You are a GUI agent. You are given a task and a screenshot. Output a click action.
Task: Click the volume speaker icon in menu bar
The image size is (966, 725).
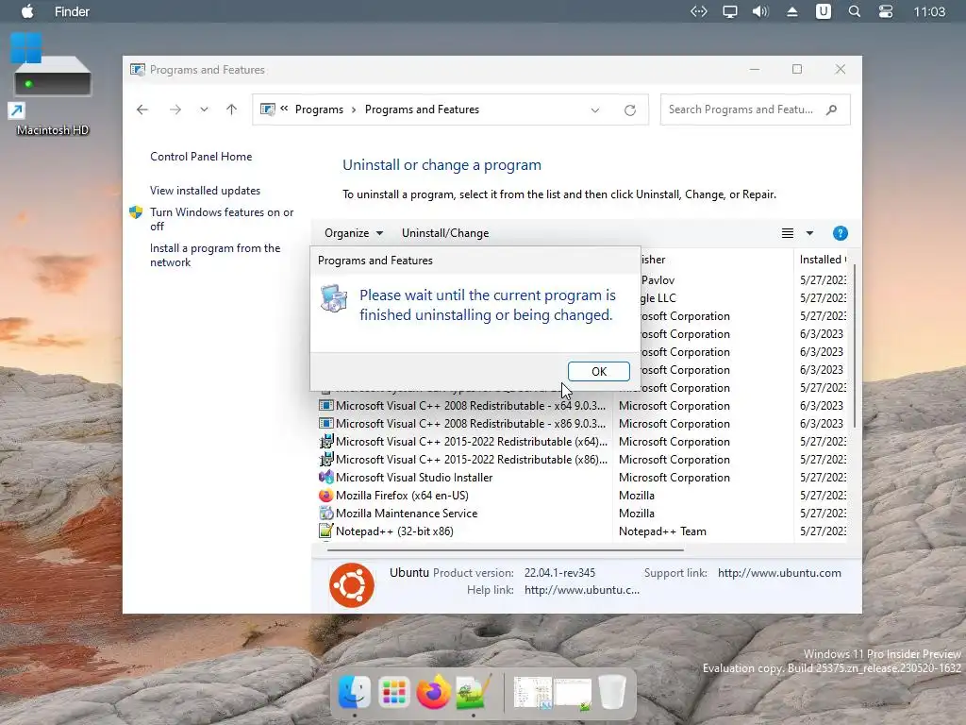tap(761, 11)
